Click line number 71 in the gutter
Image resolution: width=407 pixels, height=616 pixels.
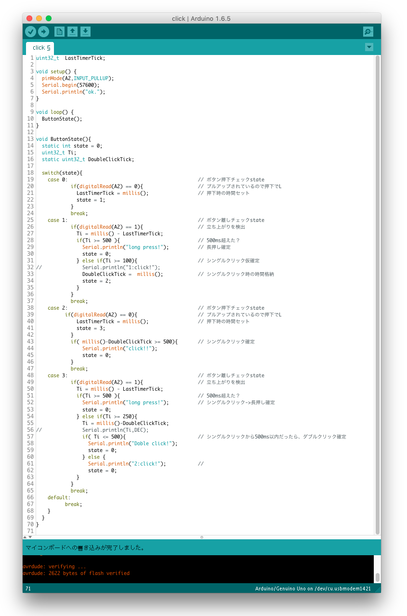31,531
